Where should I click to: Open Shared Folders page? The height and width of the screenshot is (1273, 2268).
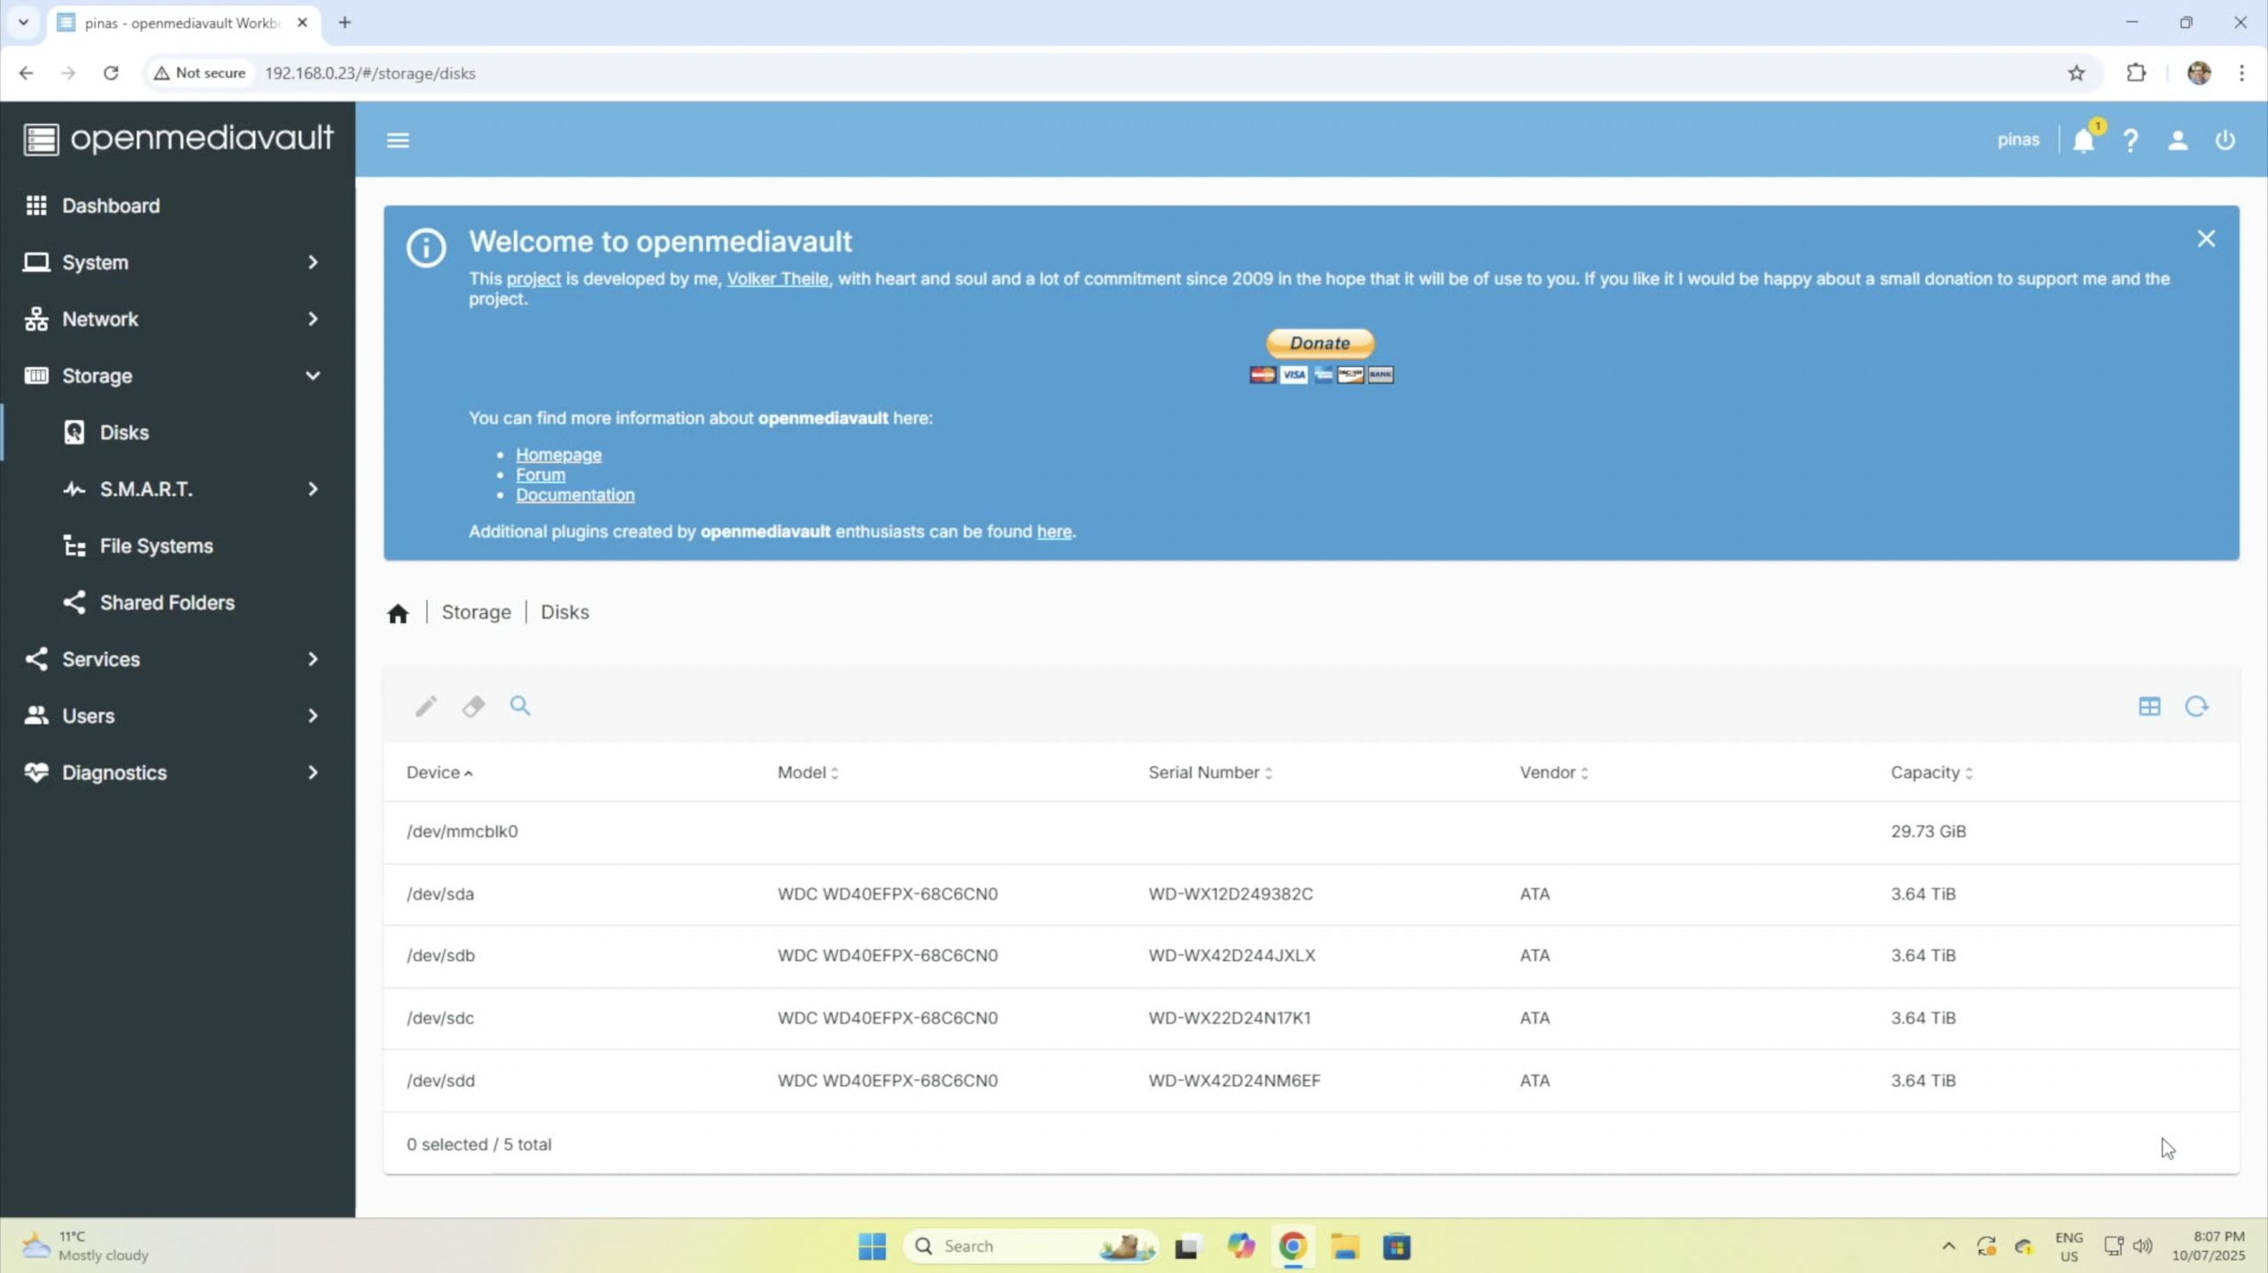coord(167,602)
